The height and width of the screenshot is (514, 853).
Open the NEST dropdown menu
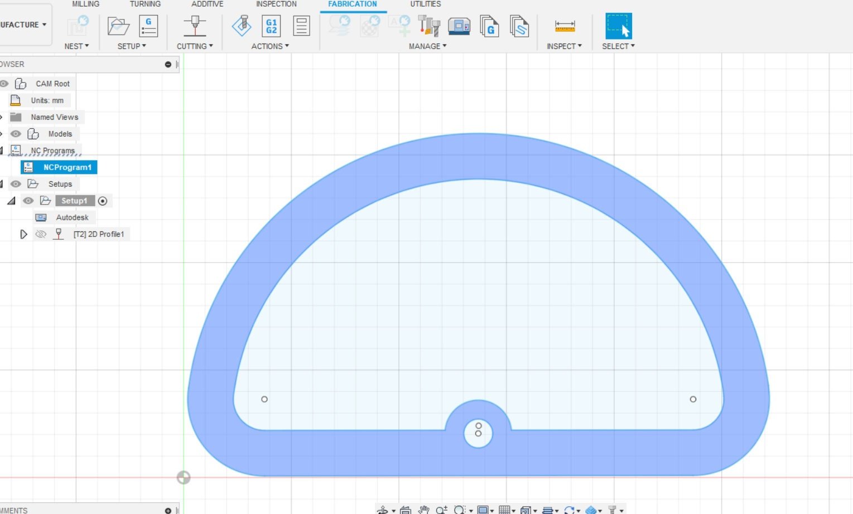pos(76,46)
